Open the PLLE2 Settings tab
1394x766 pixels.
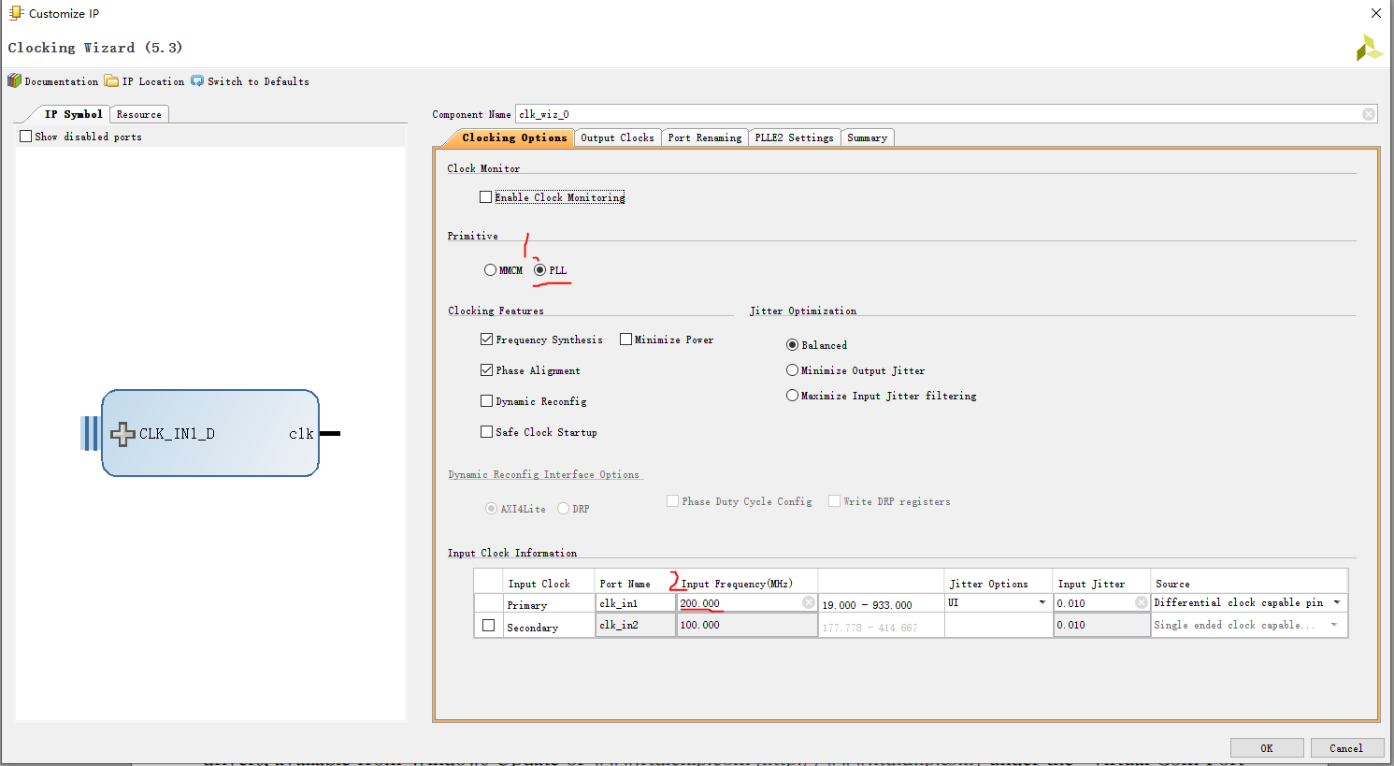click(794, 137)
